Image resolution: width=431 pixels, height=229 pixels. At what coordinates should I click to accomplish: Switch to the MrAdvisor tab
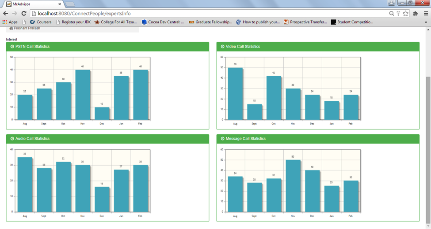[x=33, y=4]
